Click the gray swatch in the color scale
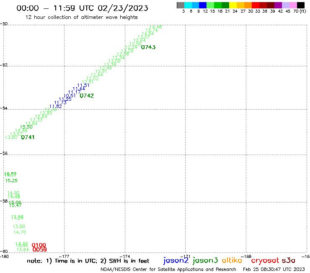 [x=181, y=5]
